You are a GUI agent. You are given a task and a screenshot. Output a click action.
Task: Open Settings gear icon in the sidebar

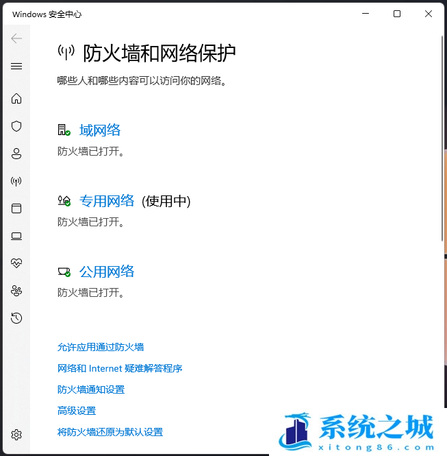[x=16, y=435]
